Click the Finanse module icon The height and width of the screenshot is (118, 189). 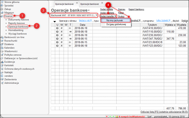(2, 16)
